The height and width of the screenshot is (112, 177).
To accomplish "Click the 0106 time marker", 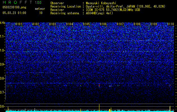I will [x=103, y=24].
